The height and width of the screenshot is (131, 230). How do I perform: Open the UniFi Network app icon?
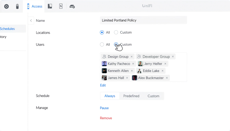(7, 7)
